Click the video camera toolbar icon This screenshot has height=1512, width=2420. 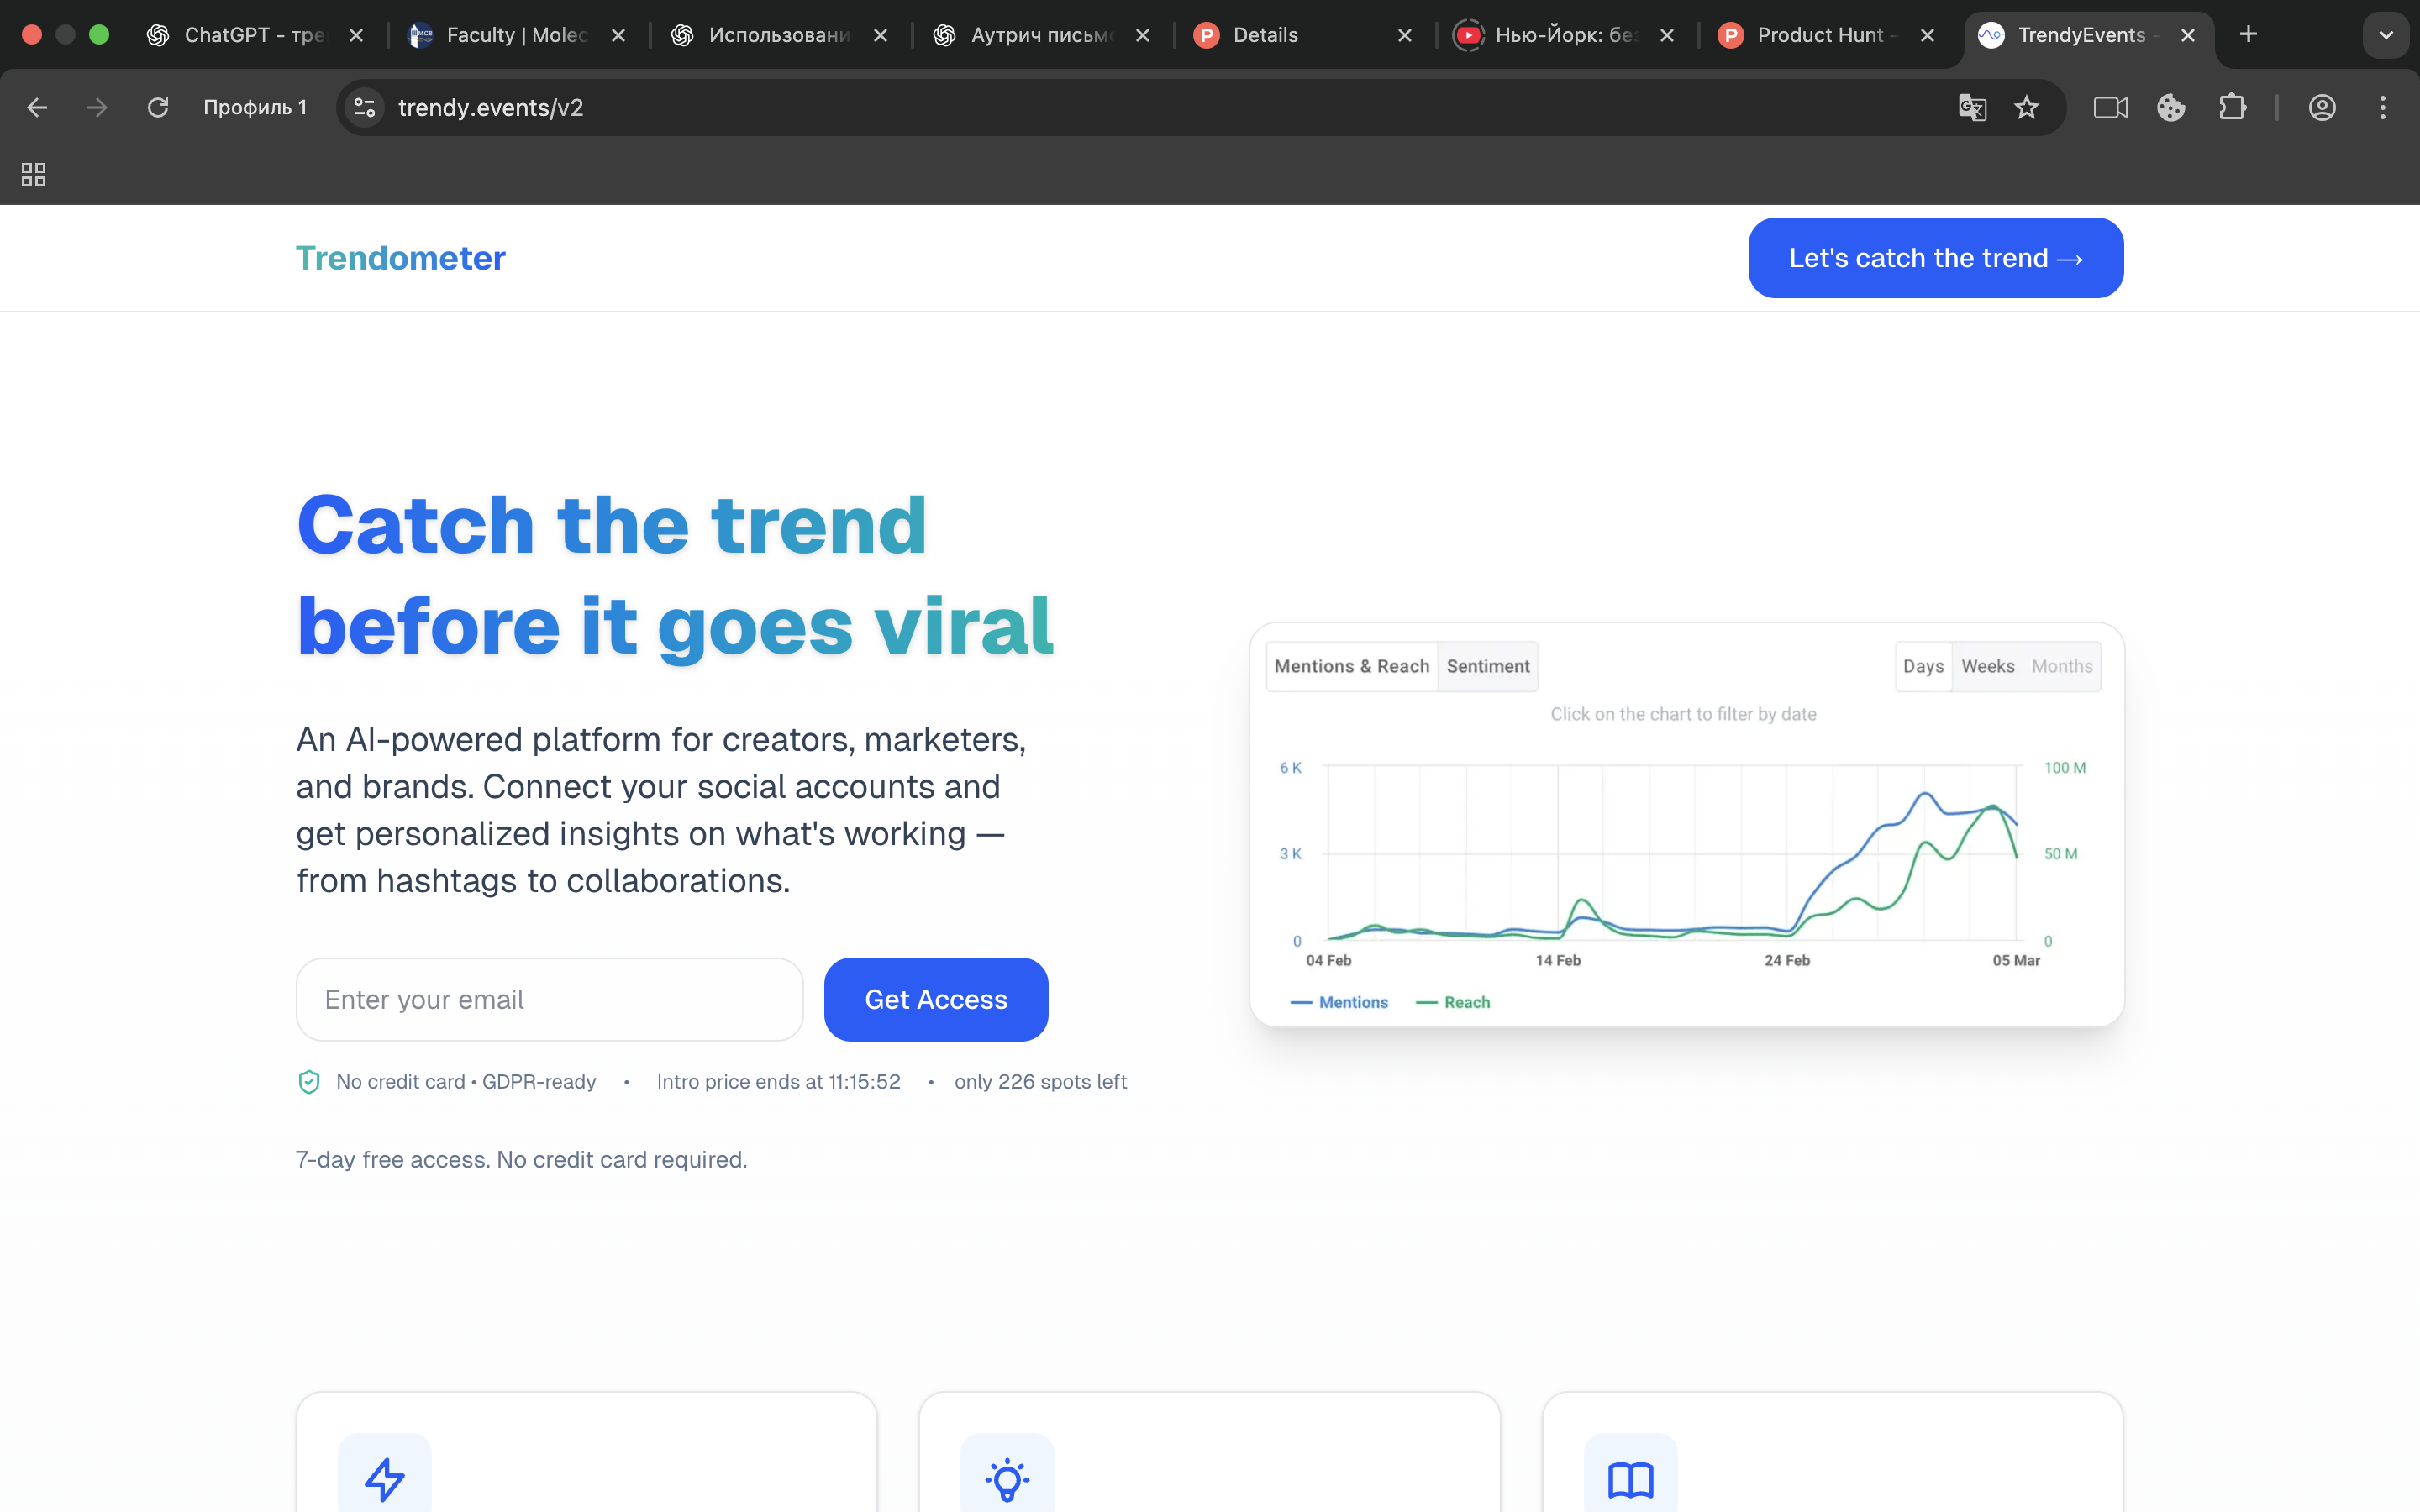click(2110, 108)
